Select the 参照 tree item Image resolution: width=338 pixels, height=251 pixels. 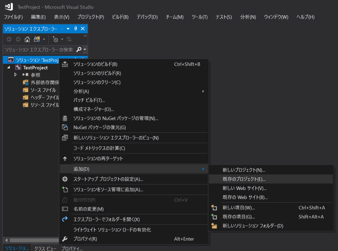[x=35, y=75]
